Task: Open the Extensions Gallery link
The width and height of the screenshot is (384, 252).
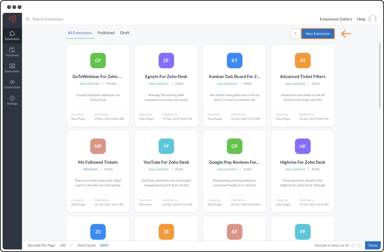Action: tap(336, 19)
